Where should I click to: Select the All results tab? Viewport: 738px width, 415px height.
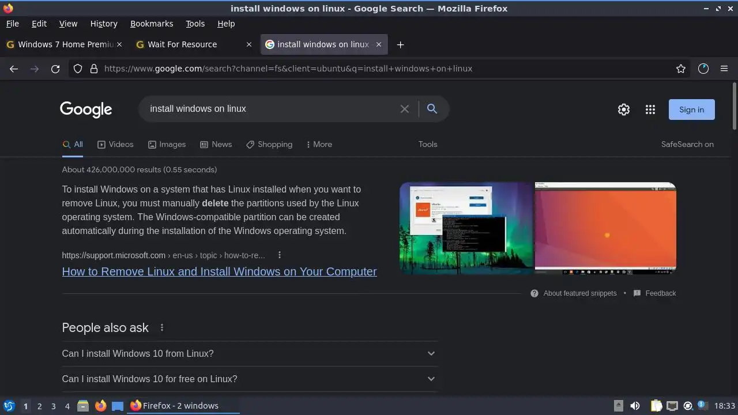(73, 145)
